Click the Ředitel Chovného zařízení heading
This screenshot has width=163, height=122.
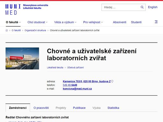[x=37, y=117]
